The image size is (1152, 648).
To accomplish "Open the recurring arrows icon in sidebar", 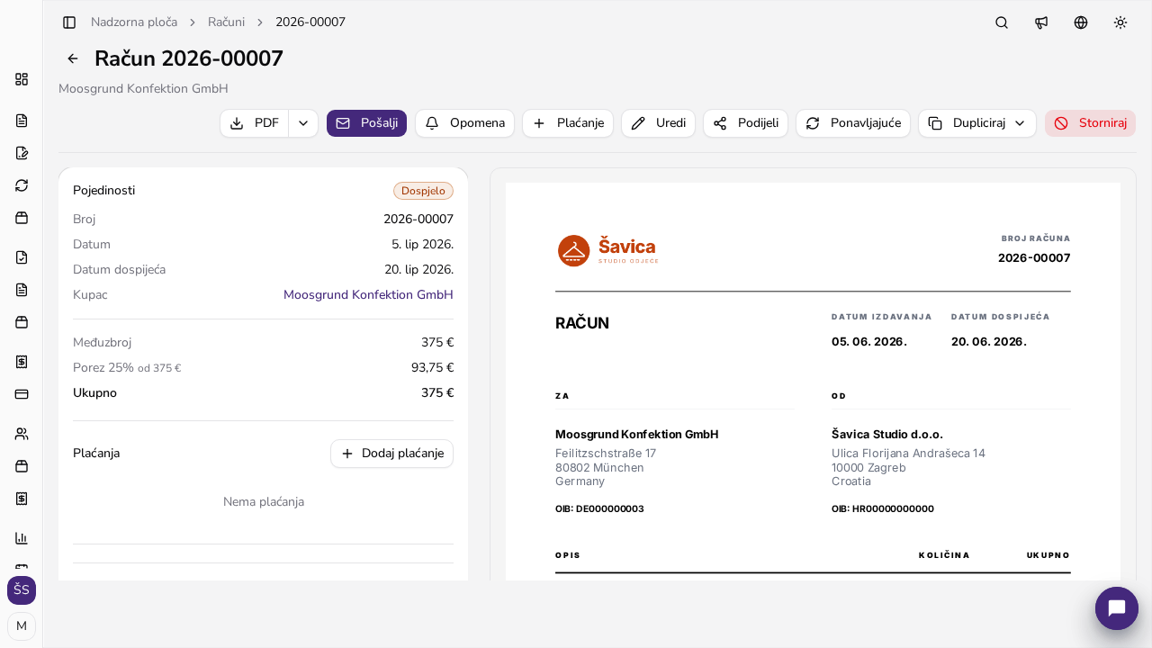I will pyautogui.click(x=22, y=185).
